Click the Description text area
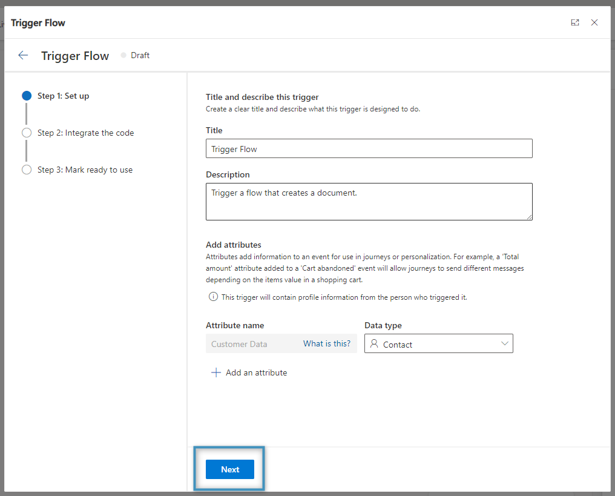 [369, 202]
